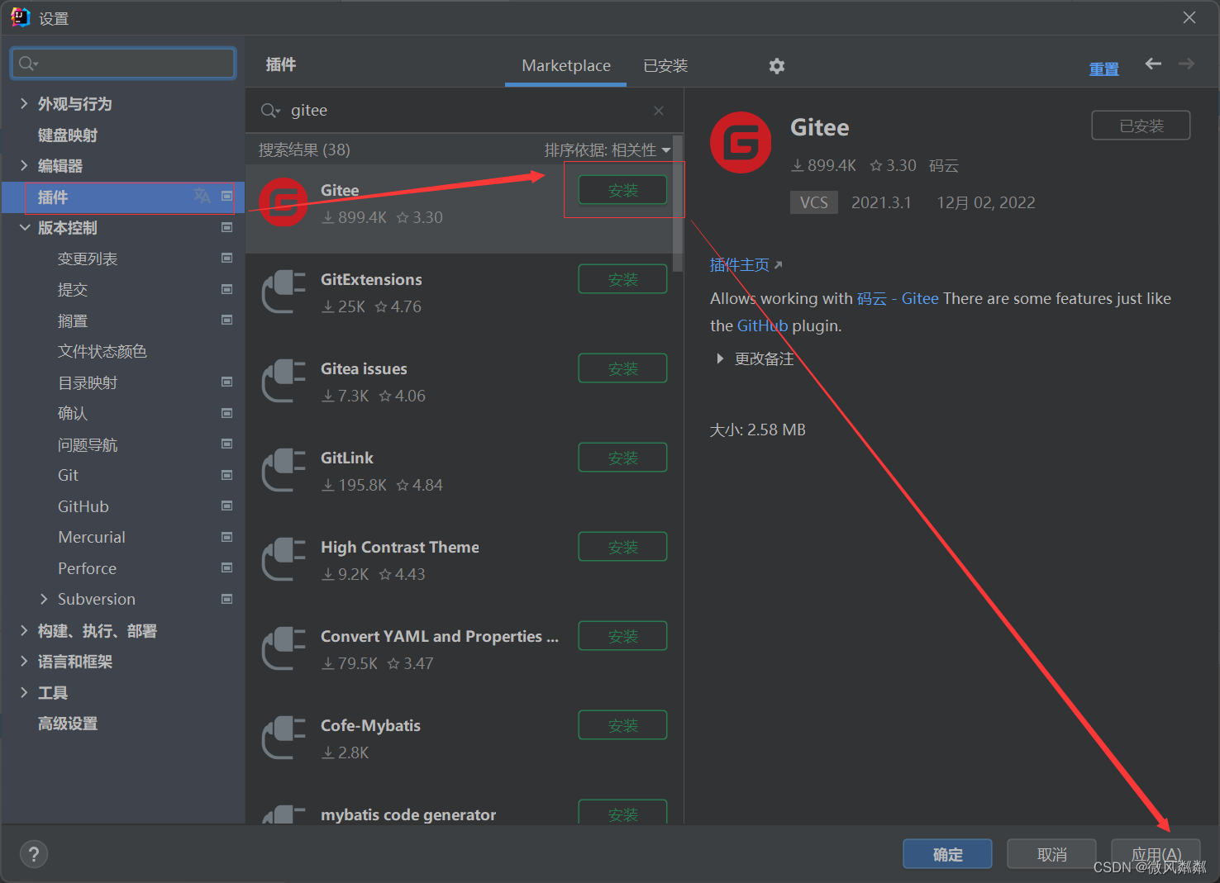Click the 码云 vendor label
The height and width of the screenshot is (883, 1220).
[x=944, y=165]
